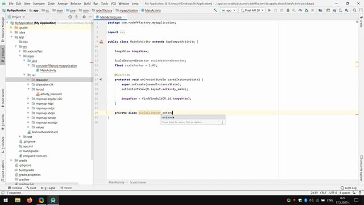Open the Terminal tool window
Image resolution: width=364 pixels, height=205 pixels.
point(15,188)
